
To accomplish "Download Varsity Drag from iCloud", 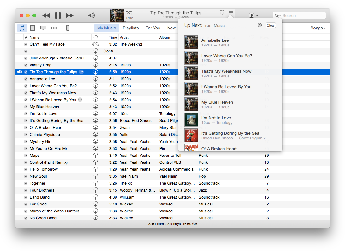I will [x=95, y=65].
